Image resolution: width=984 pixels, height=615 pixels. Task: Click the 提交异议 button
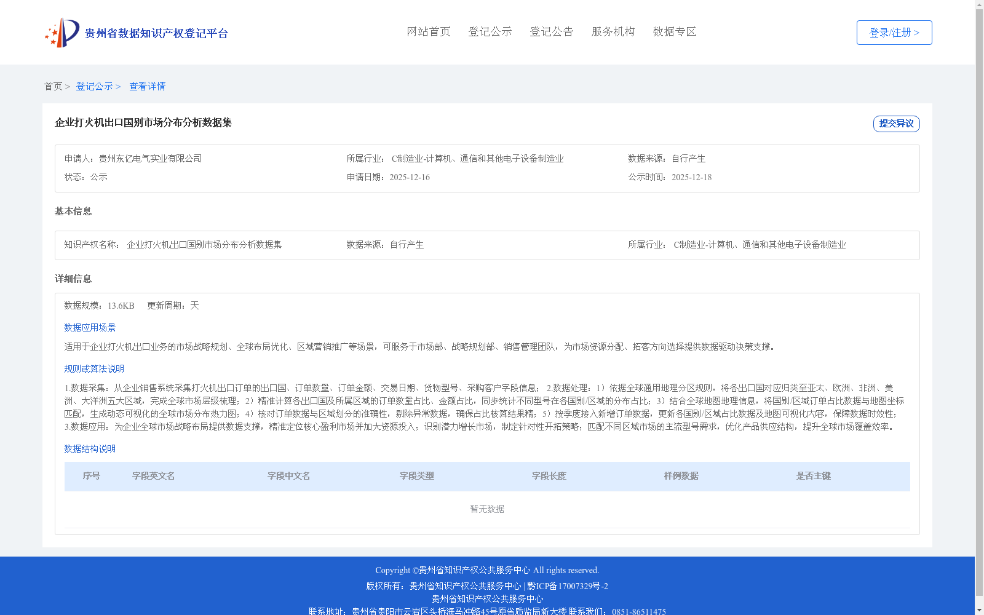click(897, 124)
